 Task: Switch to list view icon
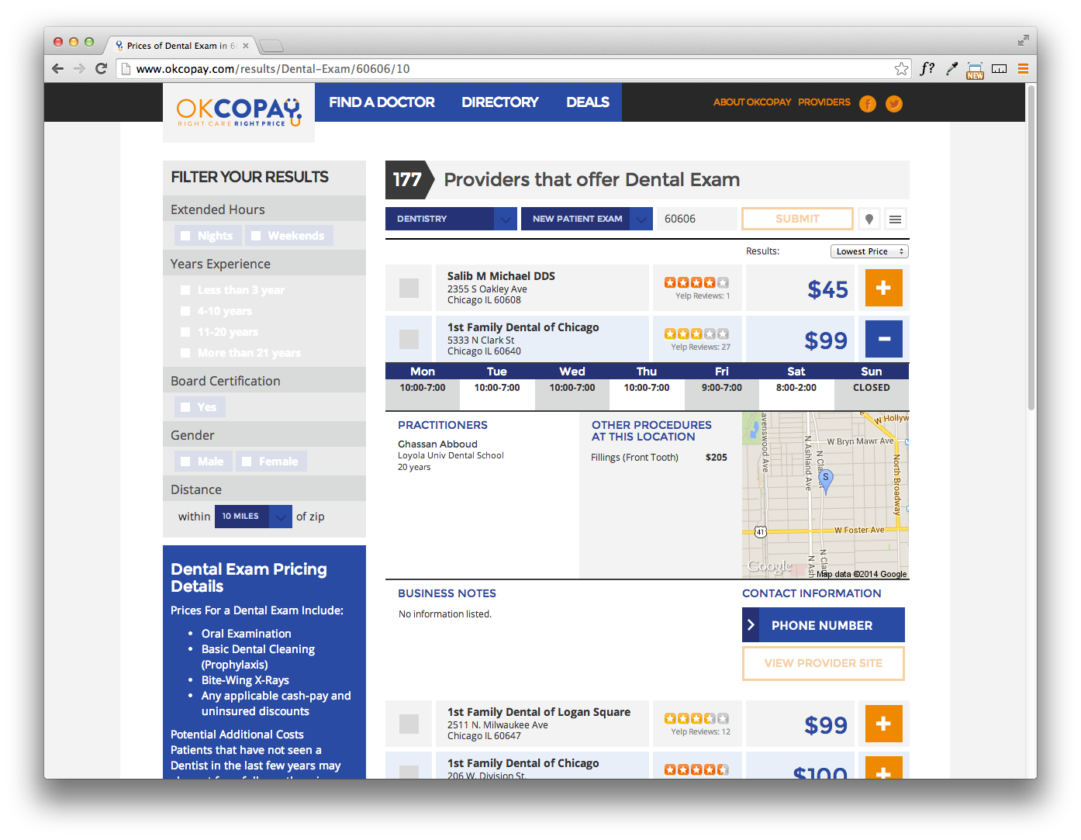pos(895,219)
